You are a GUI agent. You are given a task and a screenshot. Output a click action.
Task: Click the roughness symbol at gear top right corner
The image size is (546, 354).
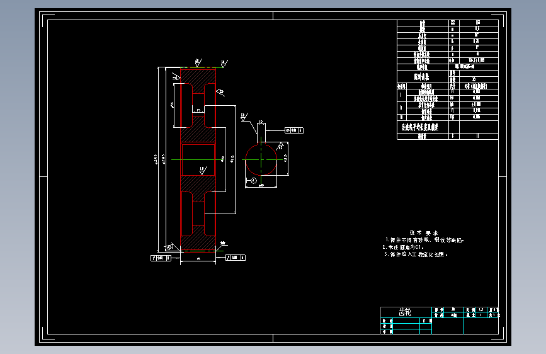click(224, 64)
